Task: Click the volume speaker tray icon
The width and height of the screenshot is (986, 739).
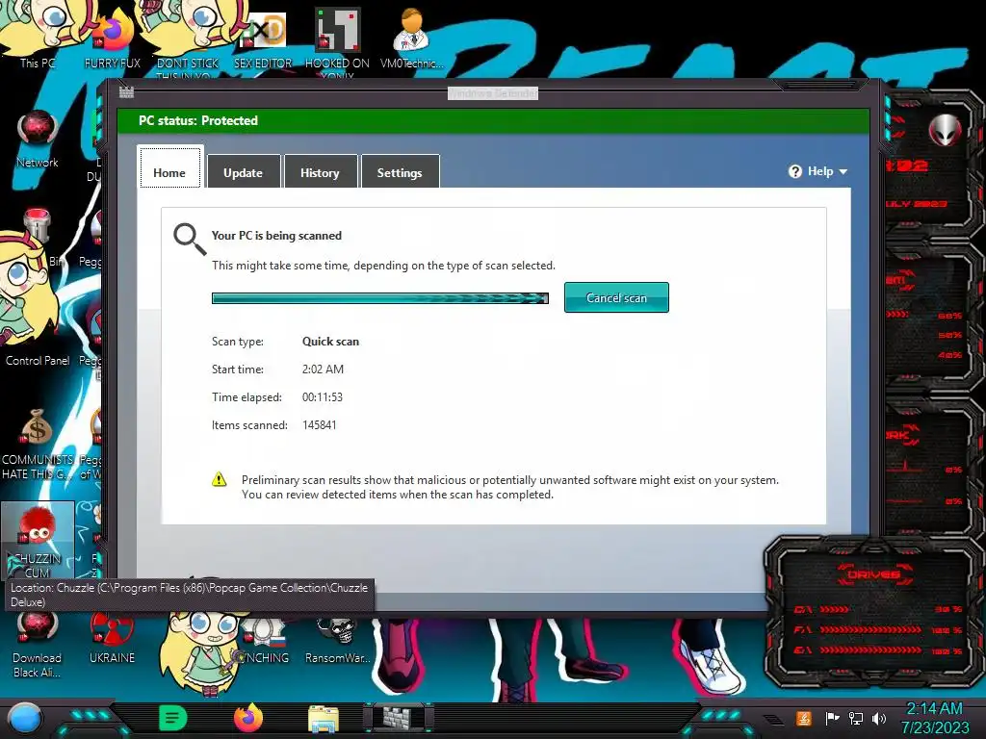Action: [x=879, y=718]
